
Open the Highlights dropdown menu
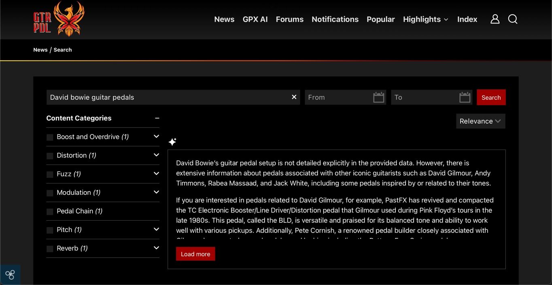(425, 19)
